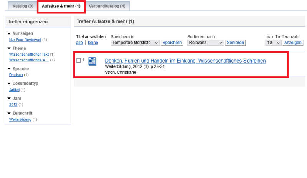Collapse the Sprache filter section
This screenshot has width=307, height=178.
pyautogui.click(x=9, y=69)
